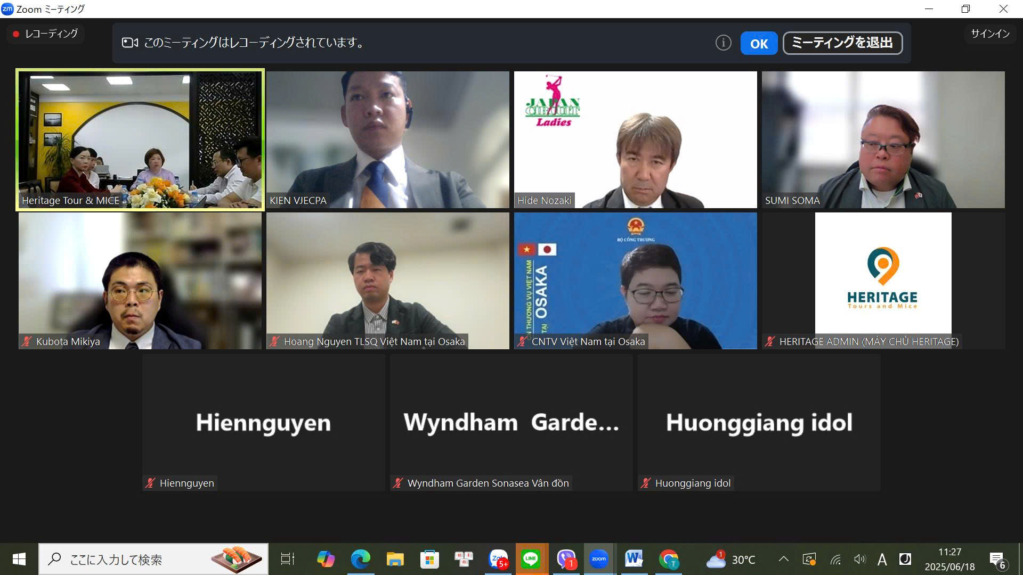The width and height of the screenshot is (1023, 575).
Task: Open Task View from taskbar
Action: coord(288,559)
